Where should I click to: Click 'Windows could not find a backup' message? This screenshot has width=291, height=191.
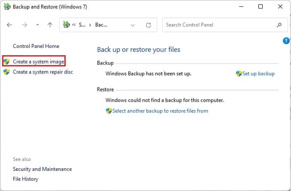pyautogui.click(x=165, y=100)
